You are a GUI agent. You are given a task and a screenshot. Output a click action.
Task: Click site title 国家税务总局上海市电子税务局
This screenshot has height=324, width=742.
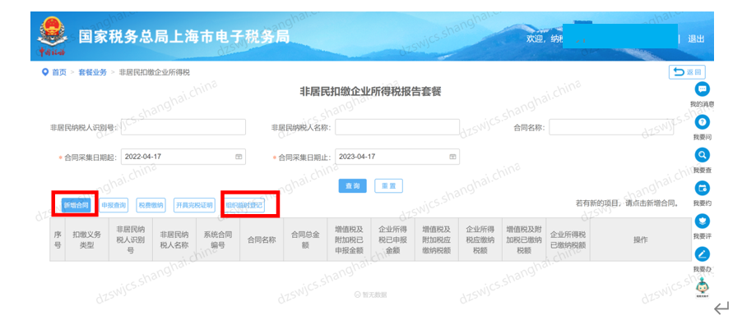tap(184, 37)
